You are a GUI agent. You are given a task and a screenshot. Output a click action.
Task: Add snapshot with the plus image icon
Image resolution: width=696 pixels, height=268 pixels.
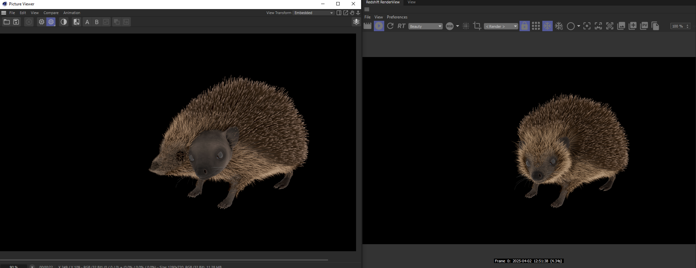(x=633, y=26)
